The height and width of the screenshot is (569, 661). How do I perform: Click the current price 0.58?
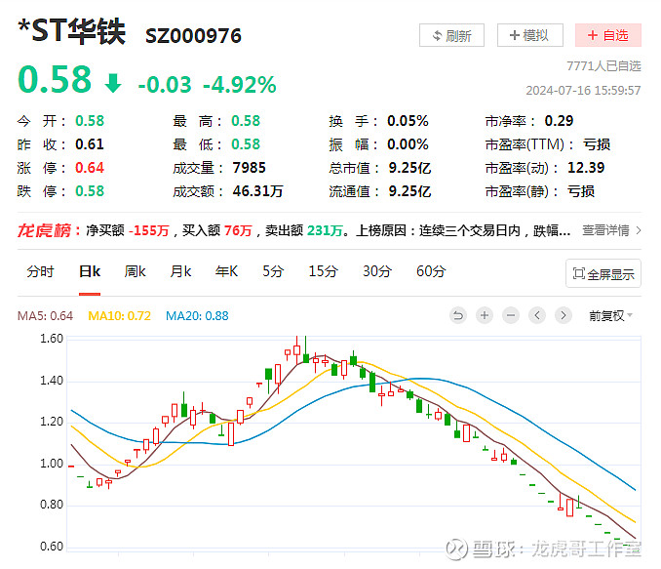55,79
